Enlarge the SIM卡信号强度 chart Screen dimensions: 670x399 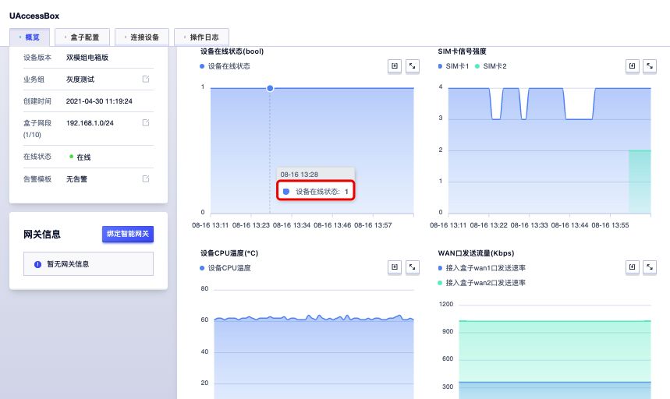[651, 67]
